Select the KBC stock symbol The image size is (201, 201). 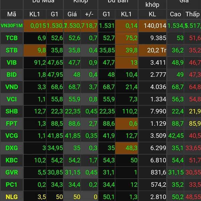[12, 160]
